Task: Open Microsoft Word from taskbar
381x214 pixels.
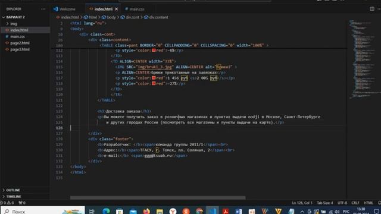Action: tap(239, 211)
